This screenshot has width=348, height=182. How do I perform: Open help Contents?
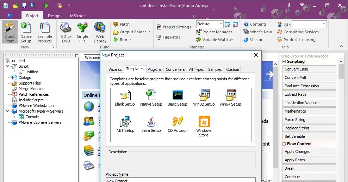[255, 24]
